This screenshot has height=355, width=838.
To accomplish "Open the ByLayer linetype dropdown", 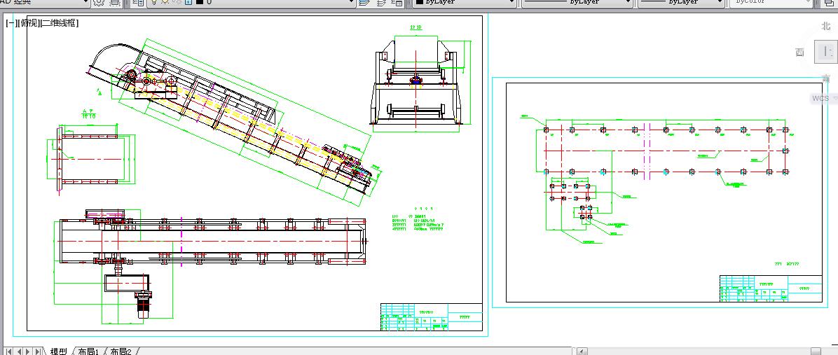I will (577, 2).
